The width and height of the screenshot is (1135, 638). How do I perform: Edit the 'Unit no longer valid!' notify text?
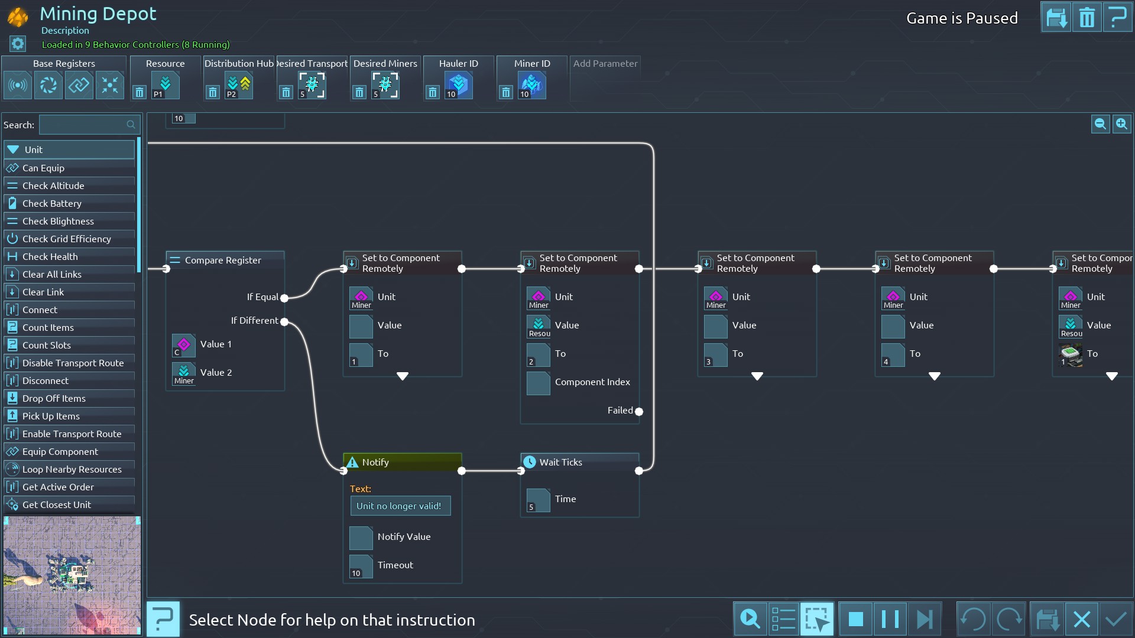[400, 506]
